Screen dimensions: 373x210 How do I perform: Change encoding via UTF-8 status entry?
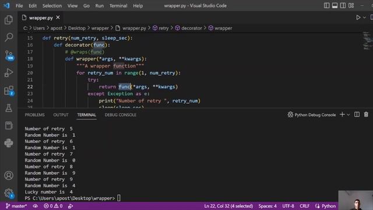point(288,206)
